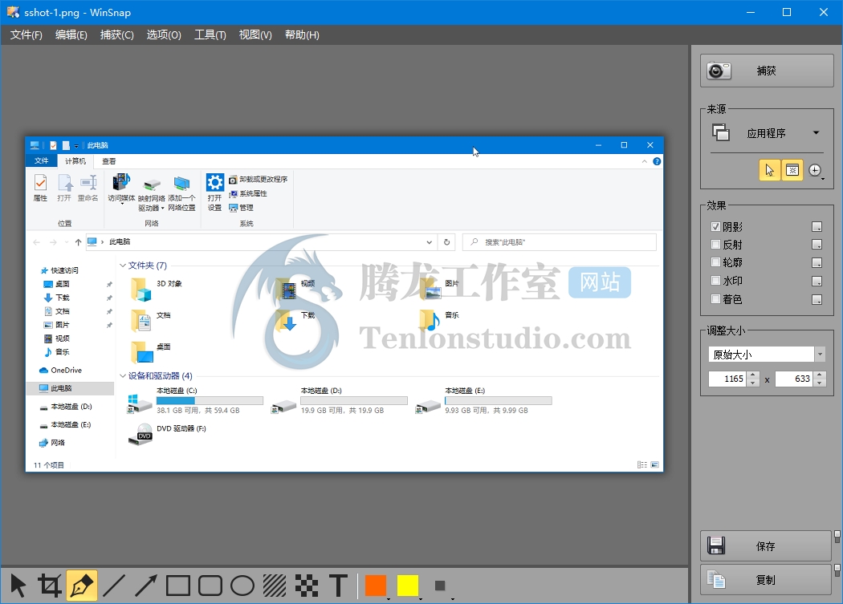Pick the orange outline color swatch
The height and width of the screenshot is (604, 843).
[376, 586]
